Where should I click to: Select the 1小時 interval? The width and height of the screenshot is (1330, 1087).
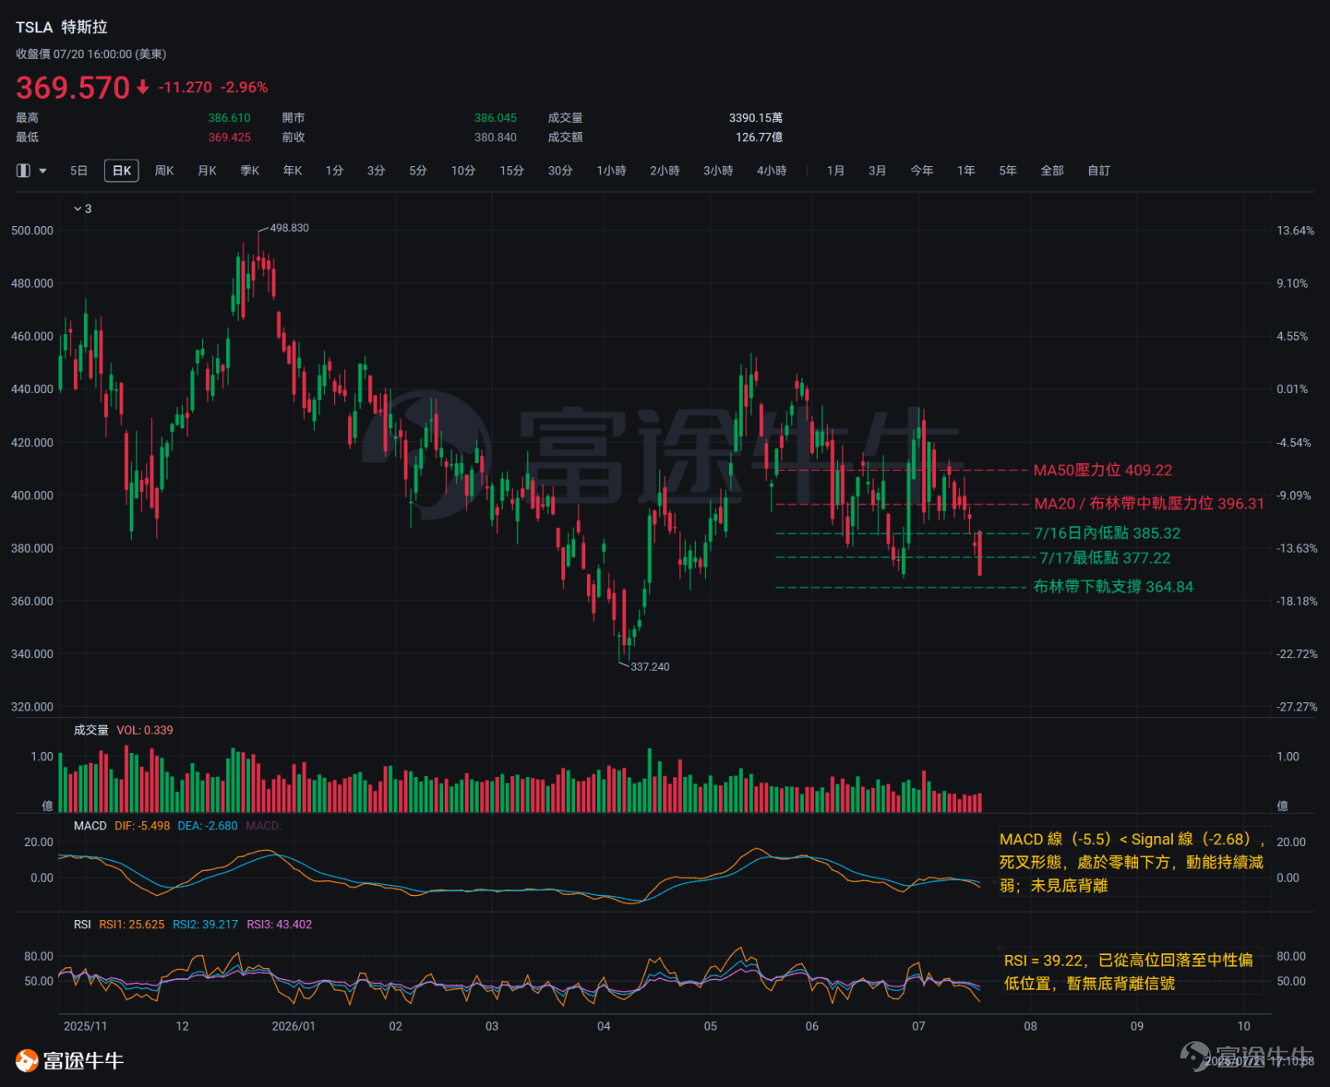(x=612, y=170)
